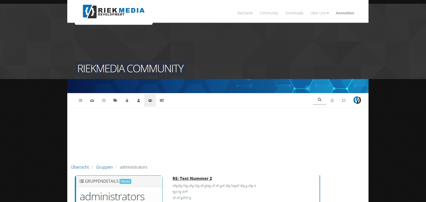Open the post RE: Test Nummer 2
This screenshot has width=426, height=202.
coord(192,178)
